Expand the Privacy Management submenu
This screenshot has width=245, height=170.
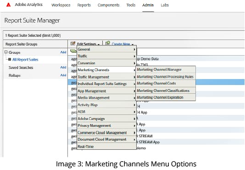coord(106,125)
